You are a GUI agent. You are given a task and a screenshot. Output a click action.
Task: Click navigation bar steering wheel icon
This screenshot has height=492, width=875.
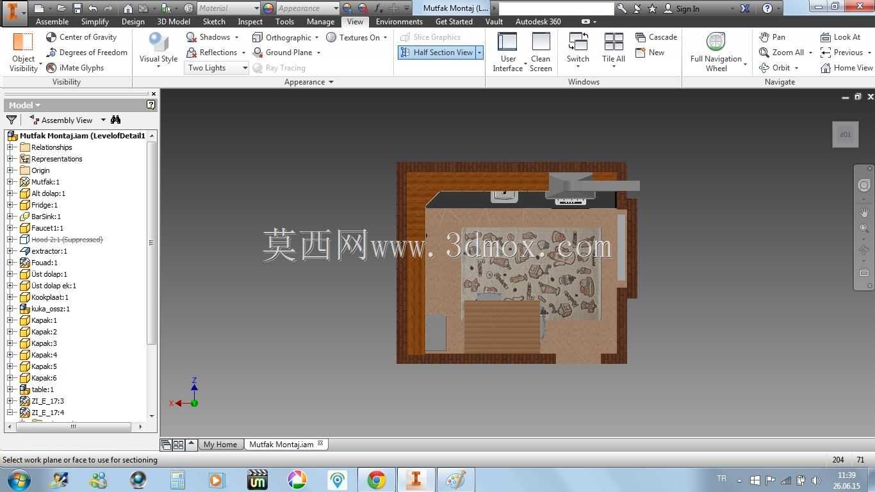point(863,185)
